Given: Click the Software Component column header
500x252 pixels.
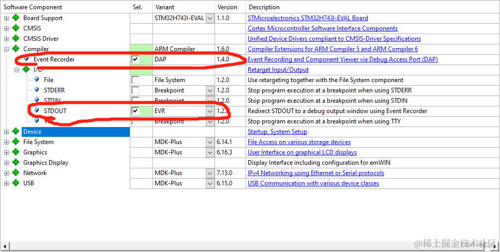Looking at the screenshot, I should (x=65, y=7).
